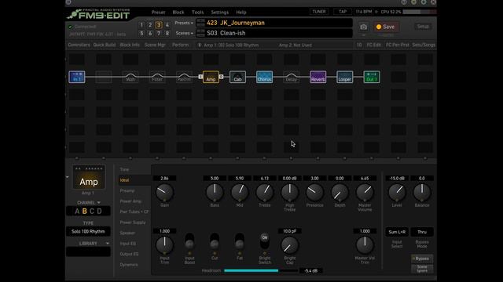Click the Depth knob
503x282 pixels.
coord(340,192)
